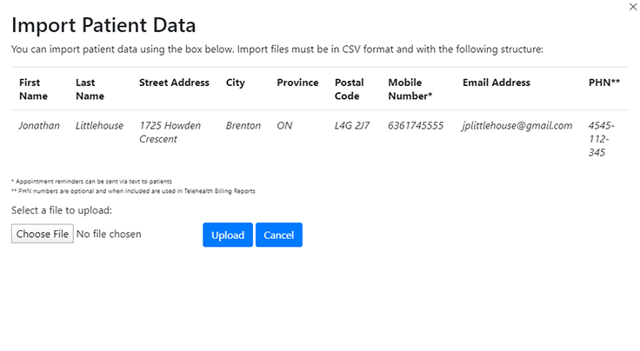The height and width of the screenshot is (351, 640).
Task: Select the 'Last Name' column header
Action: point(90,89)
